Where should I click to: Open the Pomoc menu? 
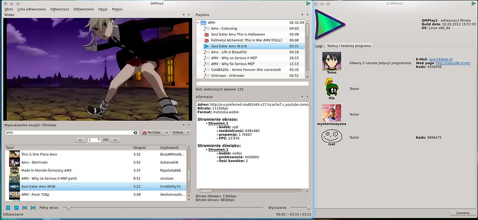(x=118, y=9)
